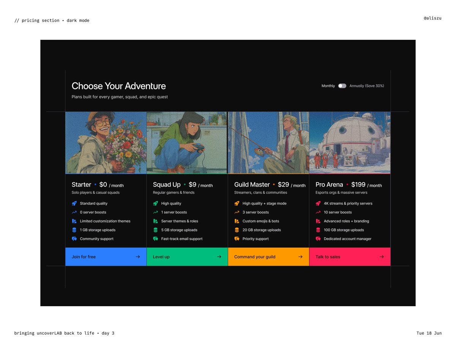Open the Squad Up gamer girl image
The width and height of the screenshot is (456, 346).
[187, 143]
